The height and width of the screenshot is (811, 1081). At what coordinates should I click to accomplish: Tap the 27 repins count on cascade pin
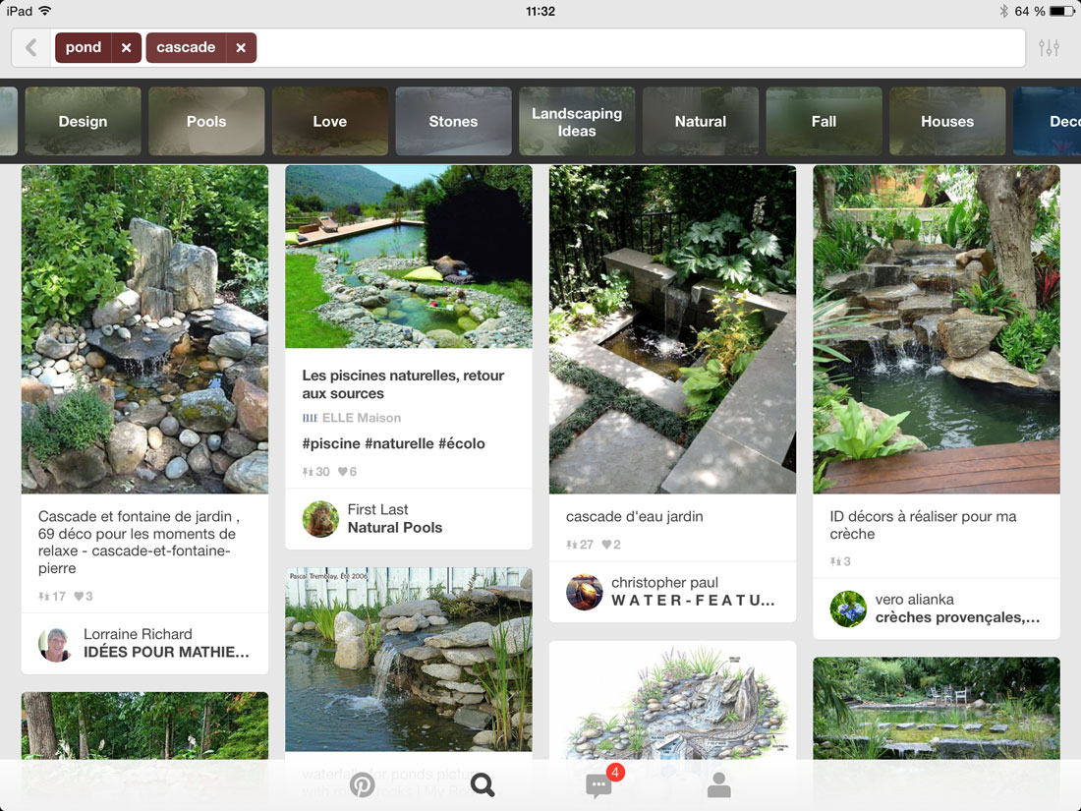click(x=580, y=545)
